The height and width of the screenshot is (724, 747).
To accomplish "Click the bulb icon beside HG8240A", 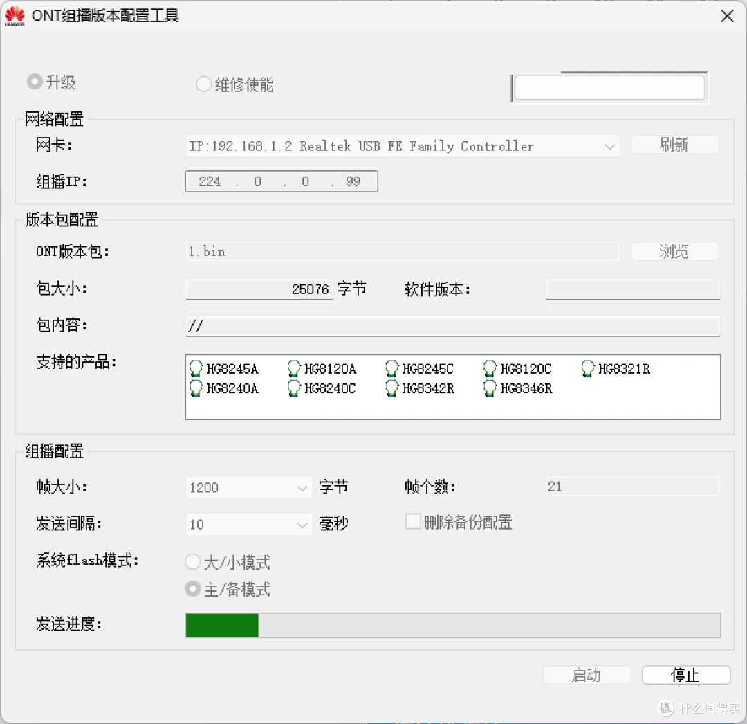I will [x=196, y=388].
